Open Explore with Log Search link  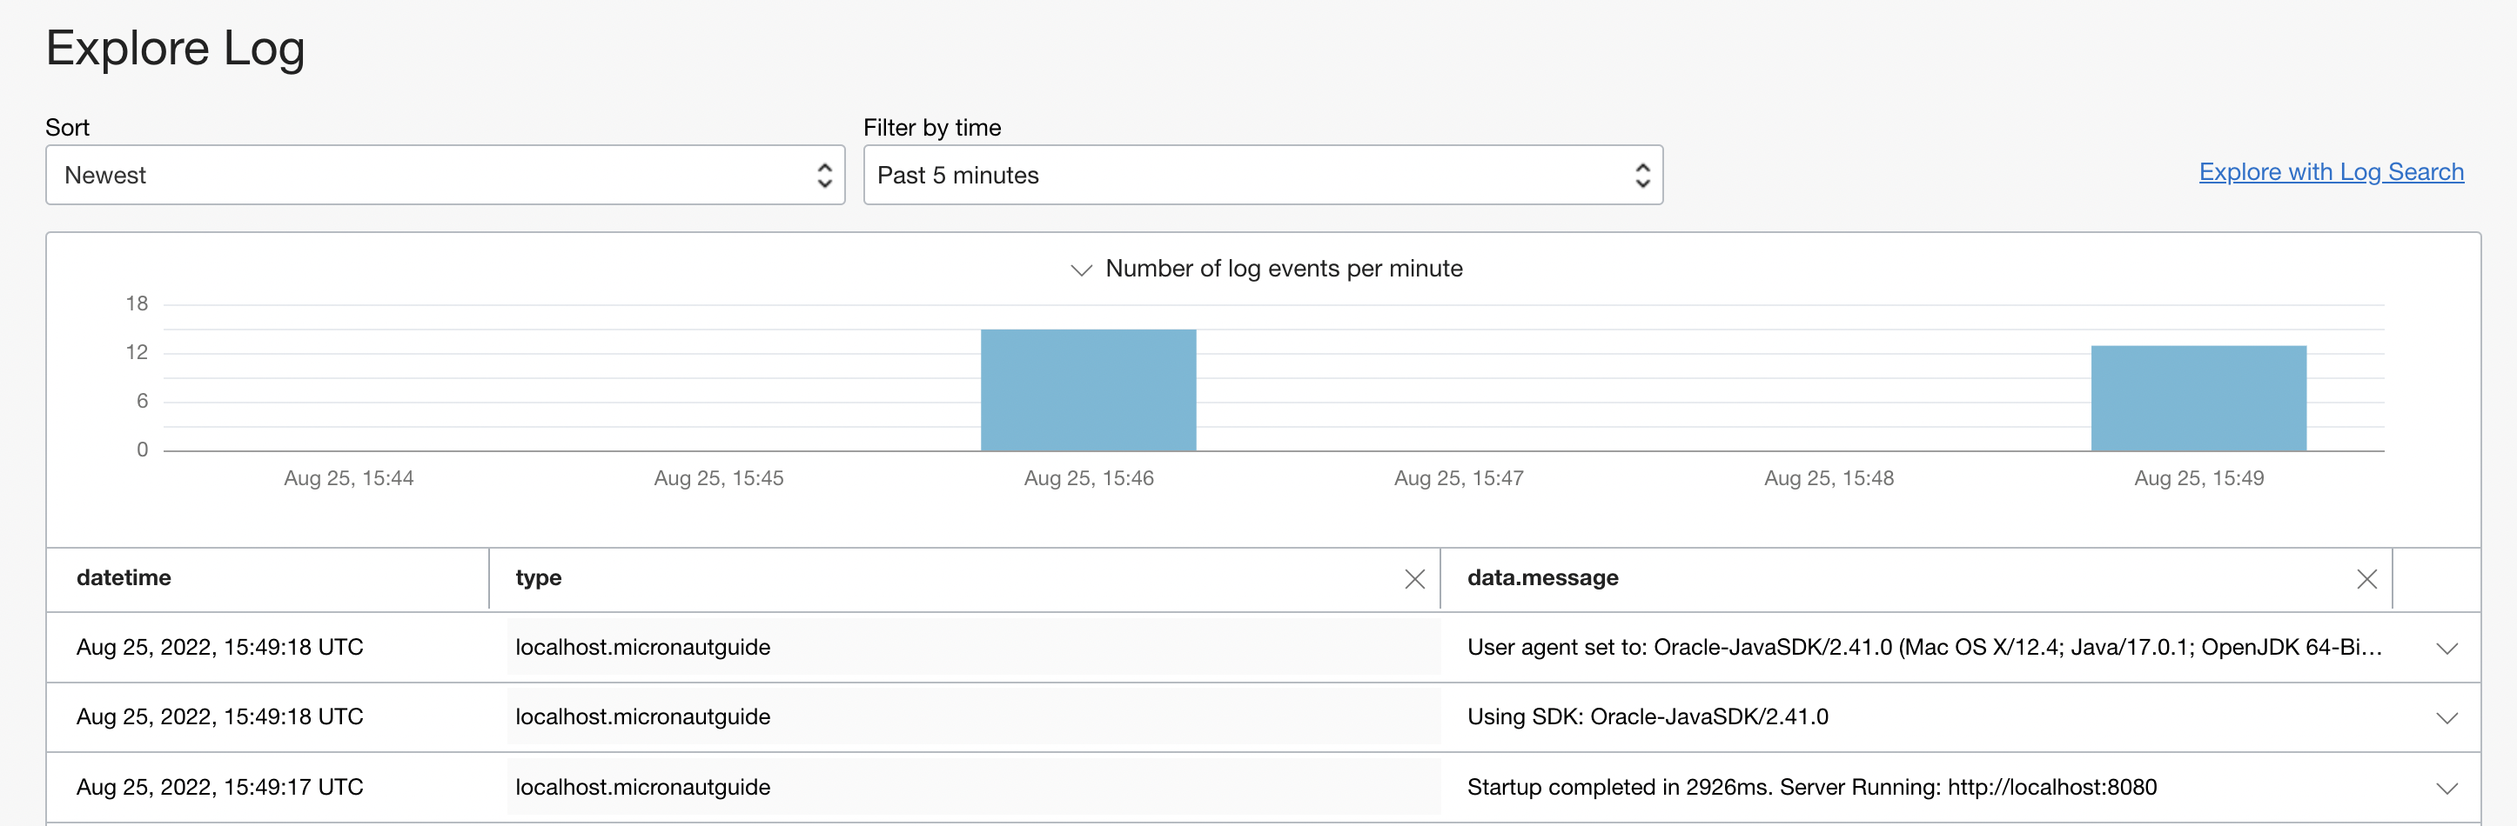point(2331,172)
